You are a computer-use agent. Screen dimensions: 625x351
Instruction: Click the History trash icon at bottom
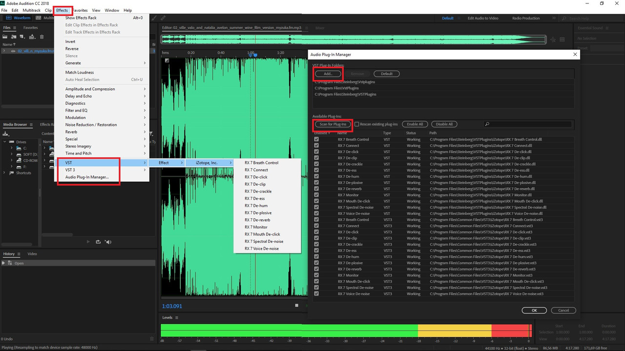point(152,339)
